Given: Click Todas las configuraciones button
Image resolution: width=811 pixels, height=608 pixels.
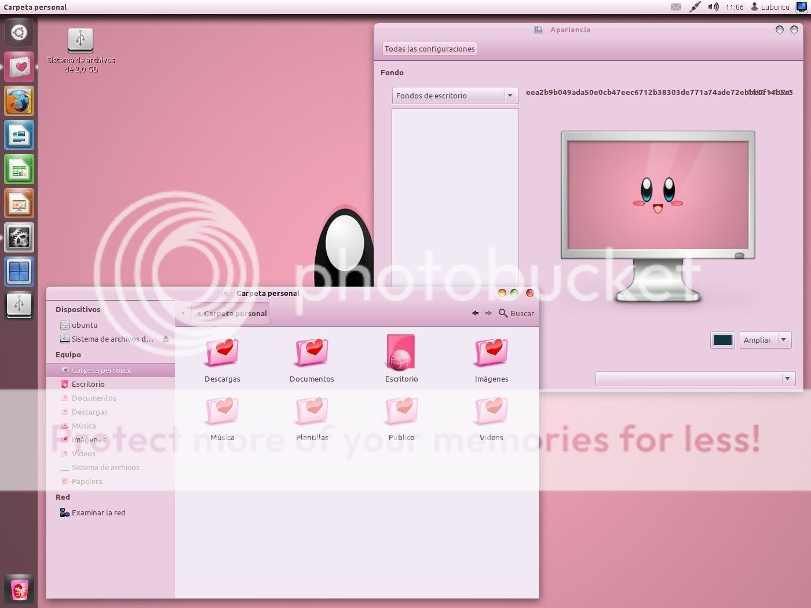Looking at the screenshot, I should (430, 49).
